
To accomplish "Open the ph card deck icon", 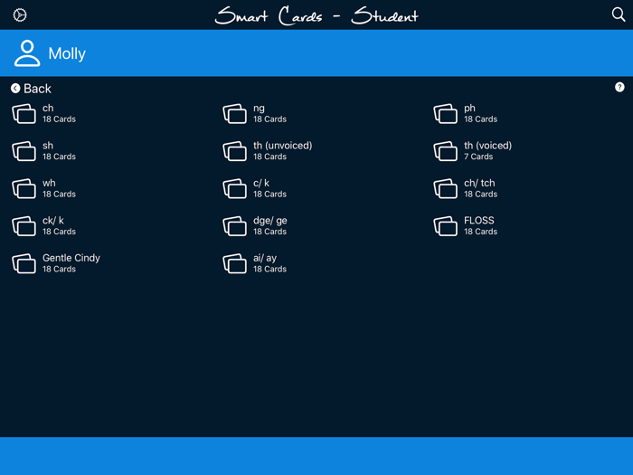I will (445, 113).
